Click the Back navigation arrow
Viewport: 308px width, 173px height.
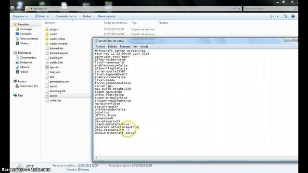coord(13,9)
